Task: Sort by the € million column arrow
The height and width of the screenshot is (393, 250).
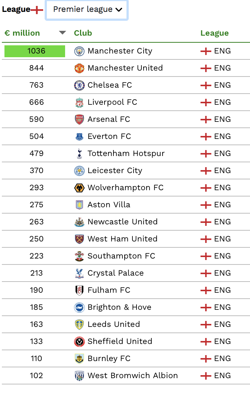Action: (62, 33)
